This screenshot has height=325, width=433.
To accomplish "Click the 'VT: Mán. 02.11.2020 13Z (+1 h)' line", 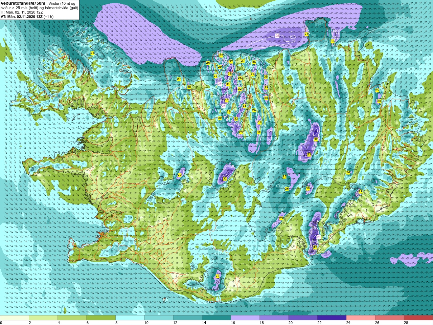I will coord(27,17).
